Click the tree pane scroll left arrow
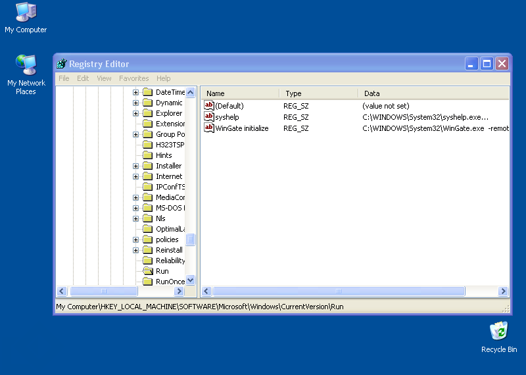Screen dimensions: 526x375 (62, 291)
